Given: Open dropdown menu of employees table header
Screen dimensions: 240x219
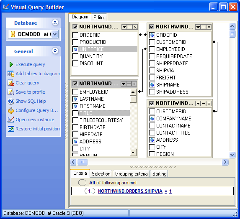Looking at the screenshot, I should coord(124,84).
